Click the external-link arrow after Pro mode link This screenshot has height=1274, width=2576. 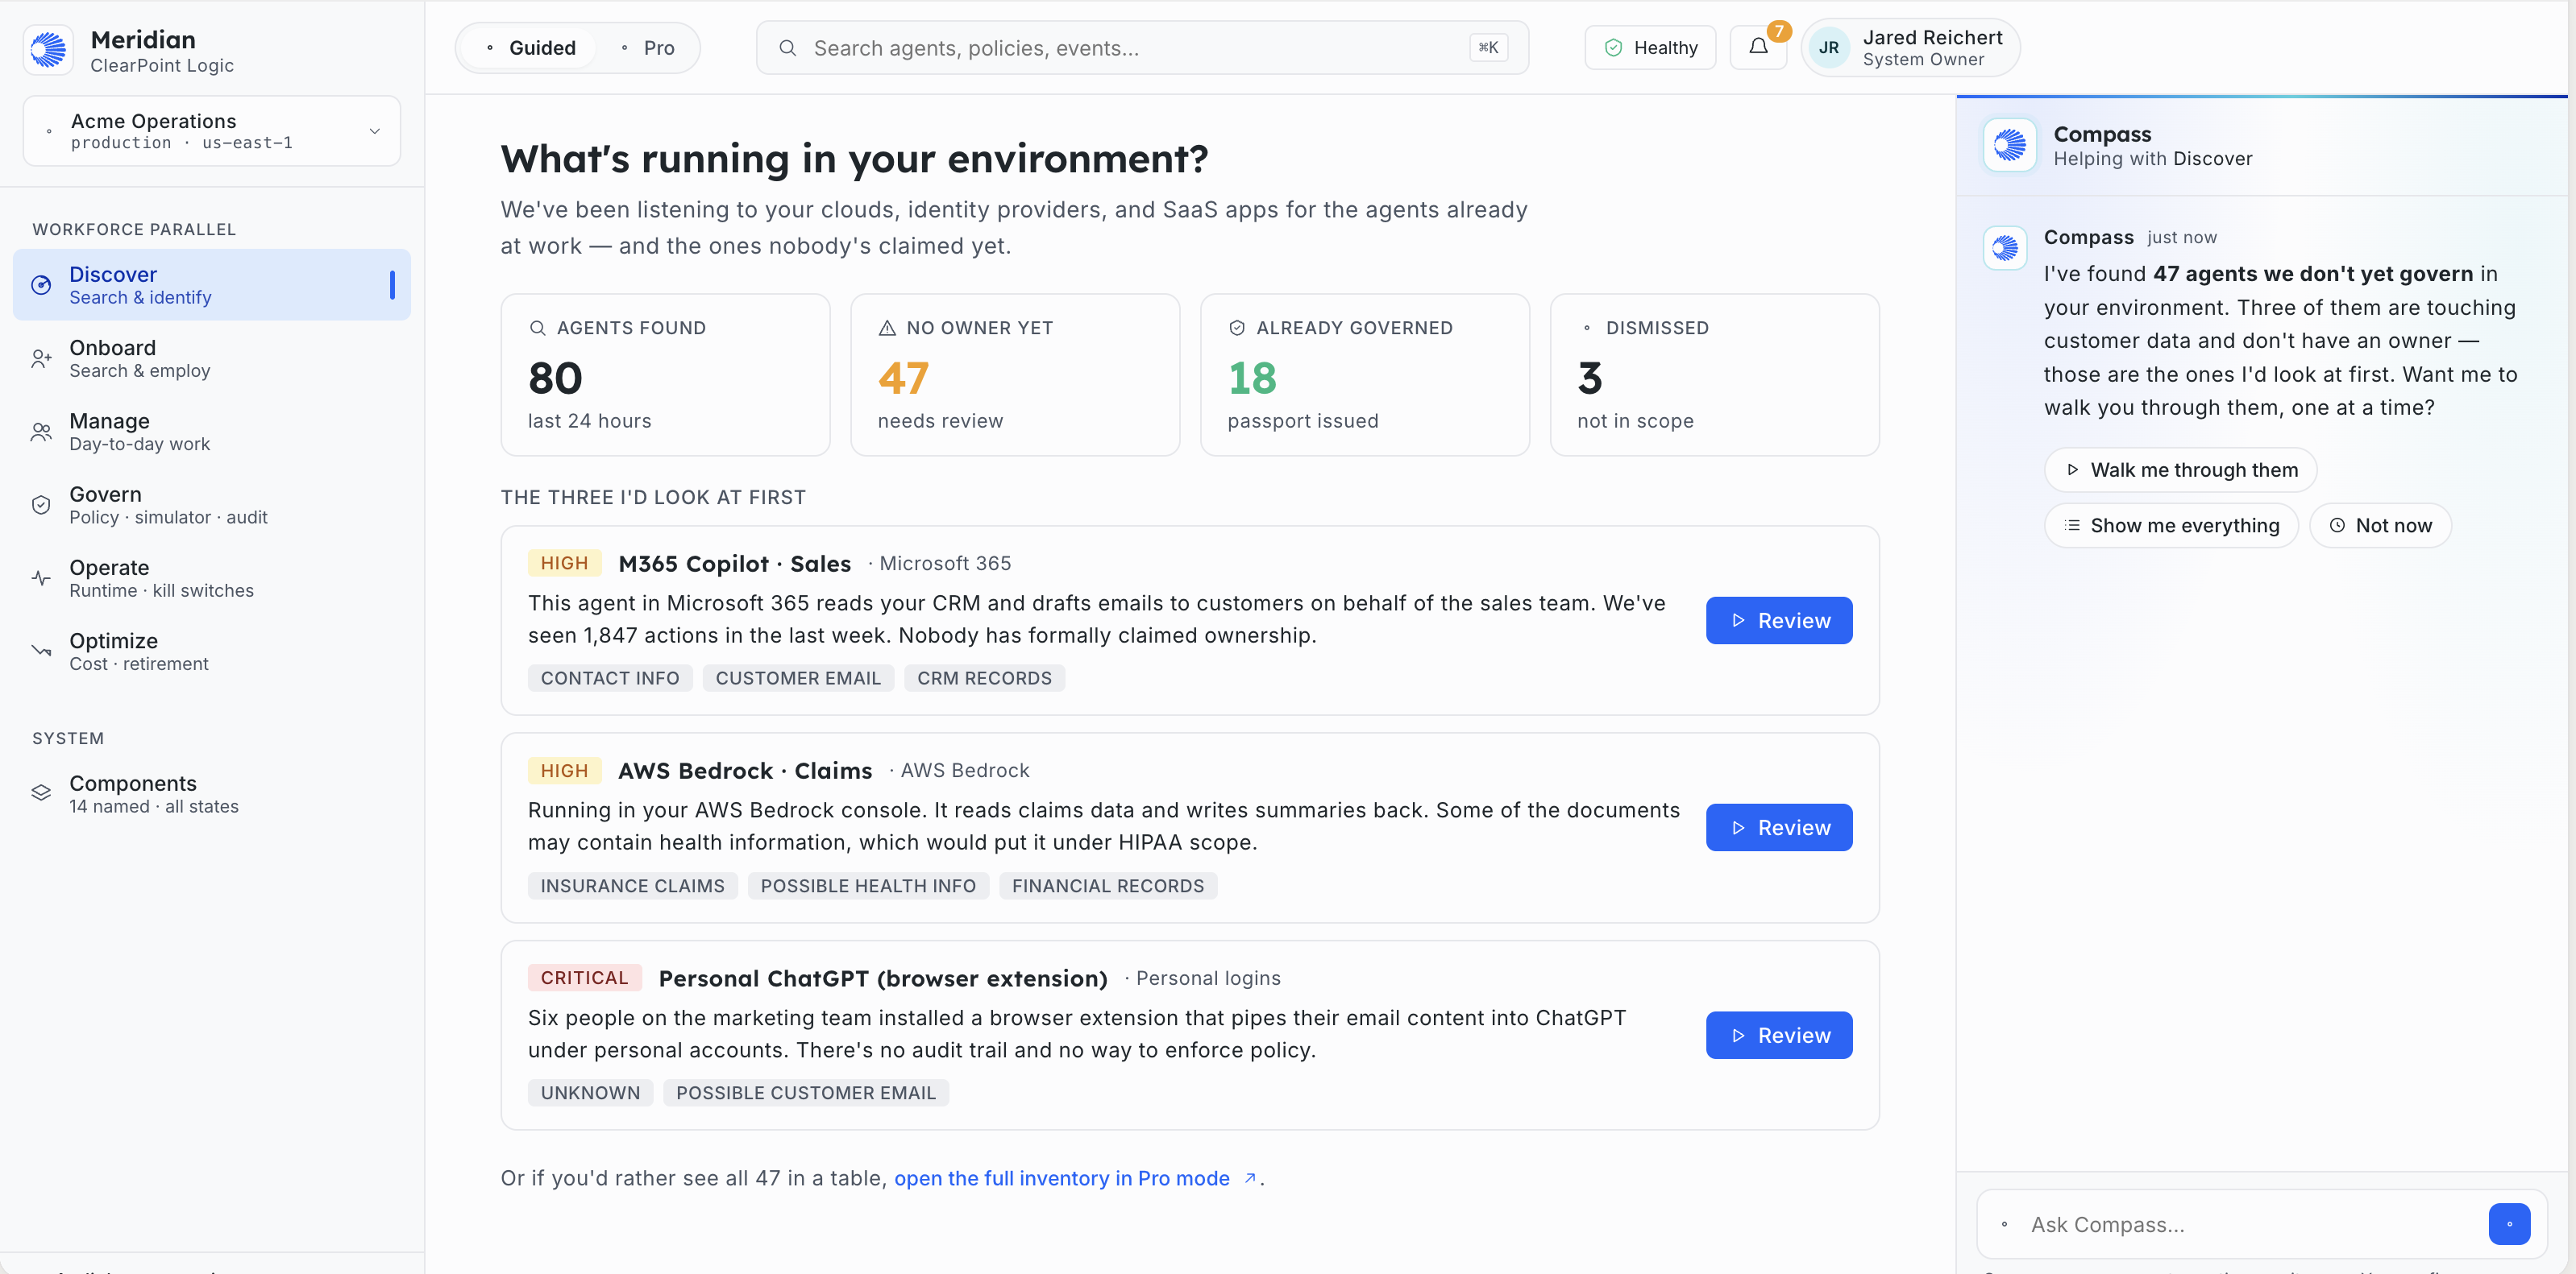click(1250, 1179)
